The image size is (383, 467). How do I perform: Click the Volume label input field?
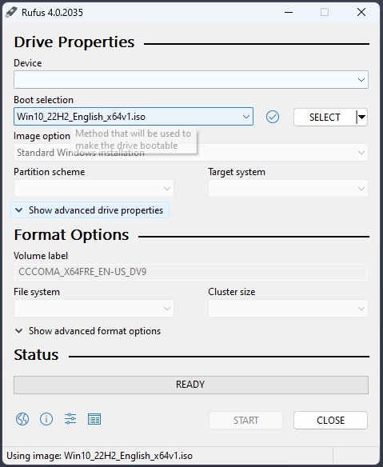191,272
